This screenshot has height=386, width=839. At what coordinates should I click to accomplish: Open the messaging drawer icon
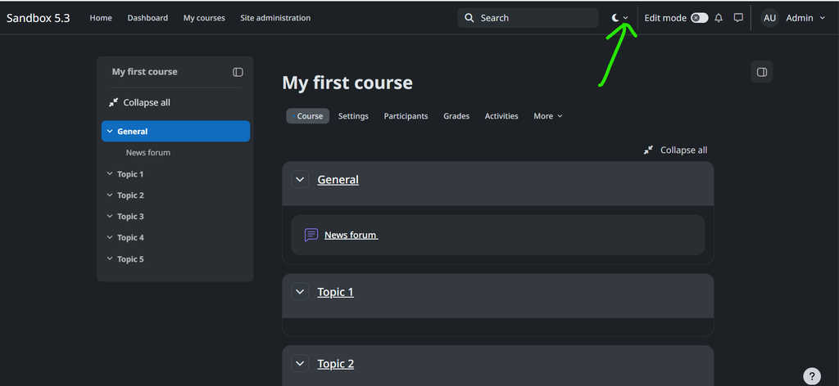738,18
